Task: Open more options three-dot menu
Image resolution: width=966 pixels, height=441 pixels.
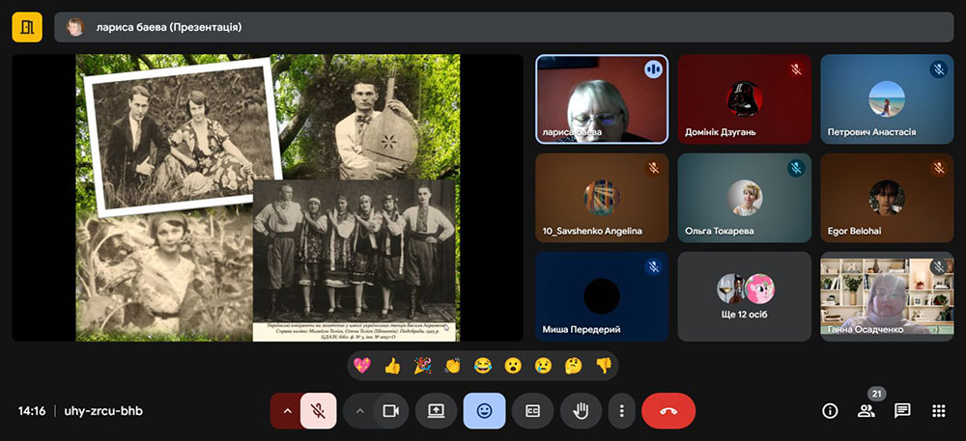Action: [621, 411]
